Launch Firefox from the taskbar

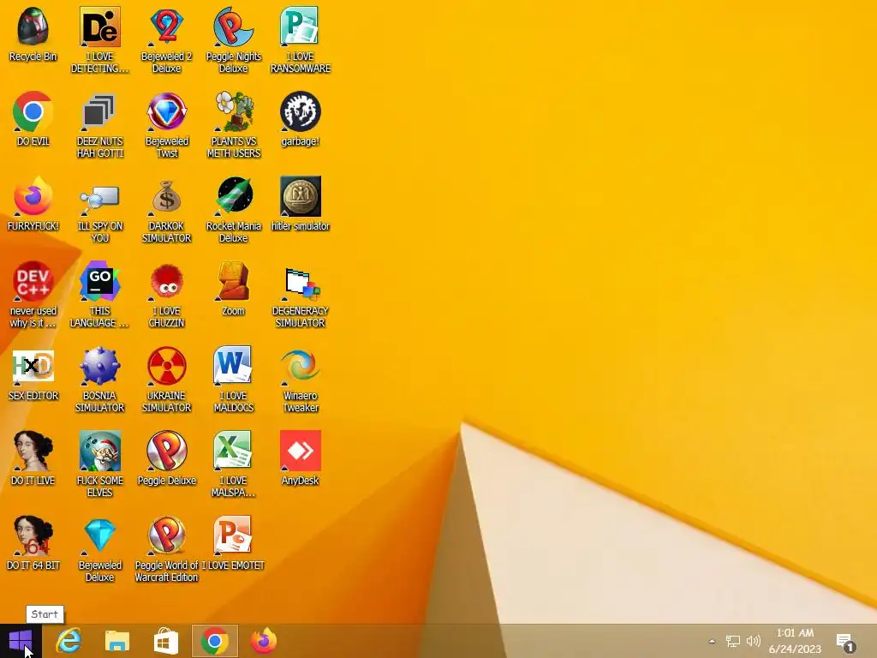(264, 641)
